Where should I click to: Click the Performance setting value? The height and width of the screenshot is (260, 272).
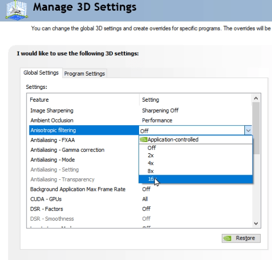point(157,120)
